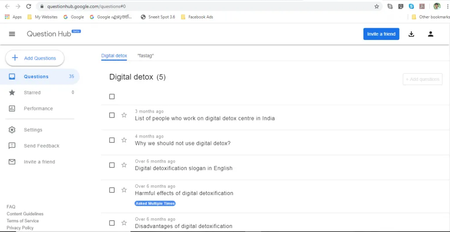The height and width of the screenshot is (232, 450).
Task: Star the 'List of people who work' question
Action: pyautogui.click(x=124, y=115)
